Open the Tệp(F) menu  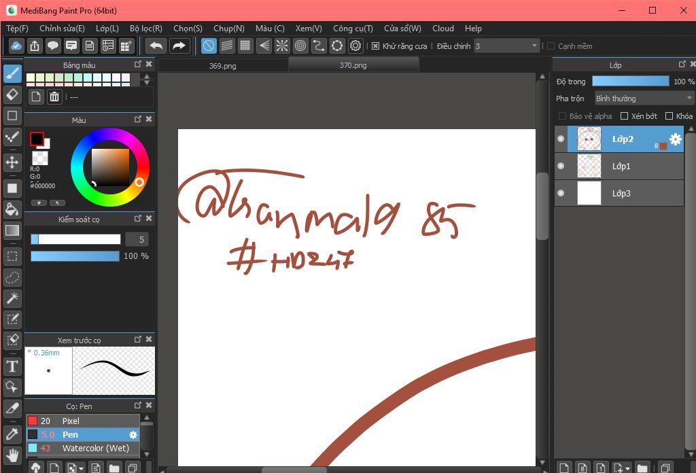tap(17, 29)
